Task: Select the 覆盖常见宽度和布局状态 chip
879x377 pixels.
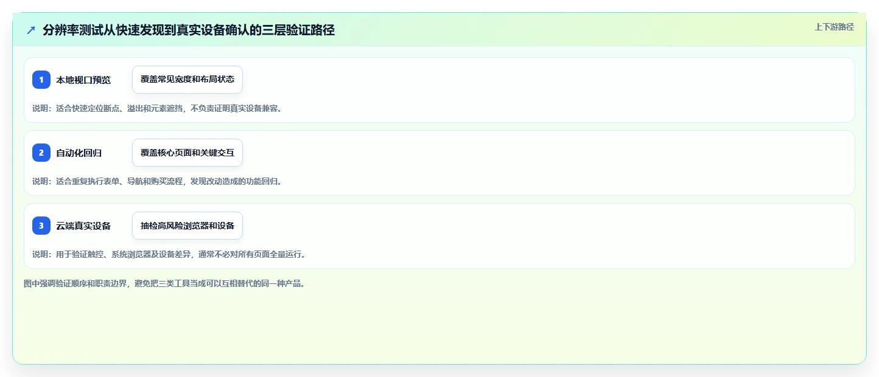Action: 187,80
